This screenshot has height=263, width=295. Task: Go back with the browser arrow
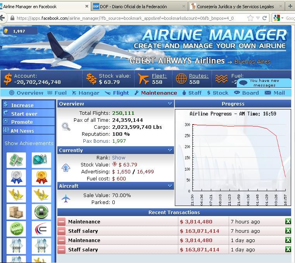pyautogui.click(x=2, y=18)
